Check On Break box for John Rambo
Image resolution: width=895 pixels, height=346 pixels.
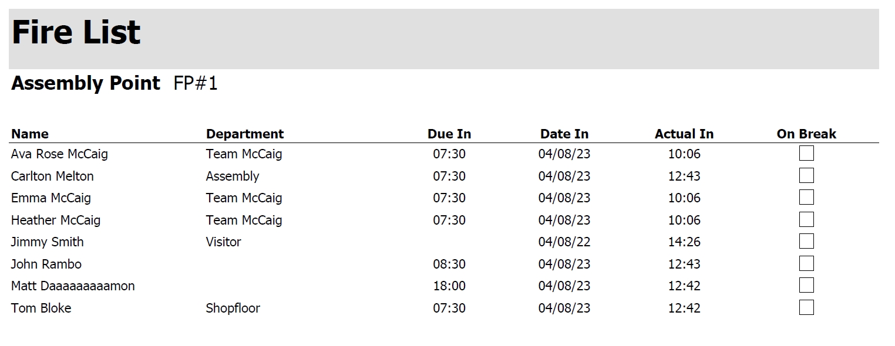point(806,263)
